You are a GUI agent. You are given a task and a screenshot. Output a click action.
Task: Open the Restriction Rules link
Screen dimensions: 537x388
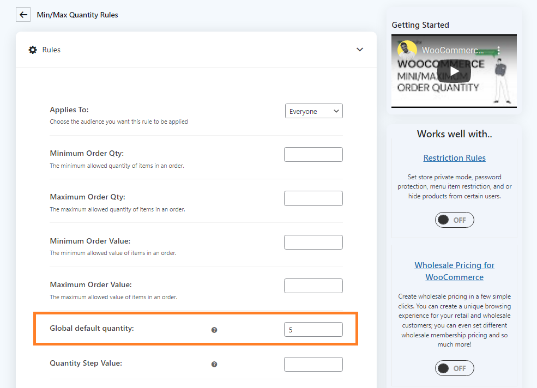tap(455, 158)
